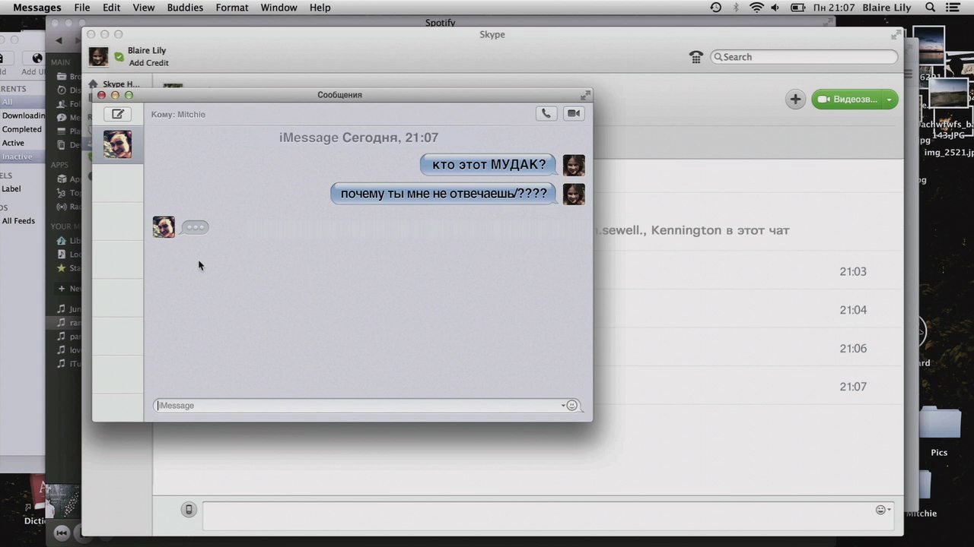Click the plus button in Skype

pos(795,100)
